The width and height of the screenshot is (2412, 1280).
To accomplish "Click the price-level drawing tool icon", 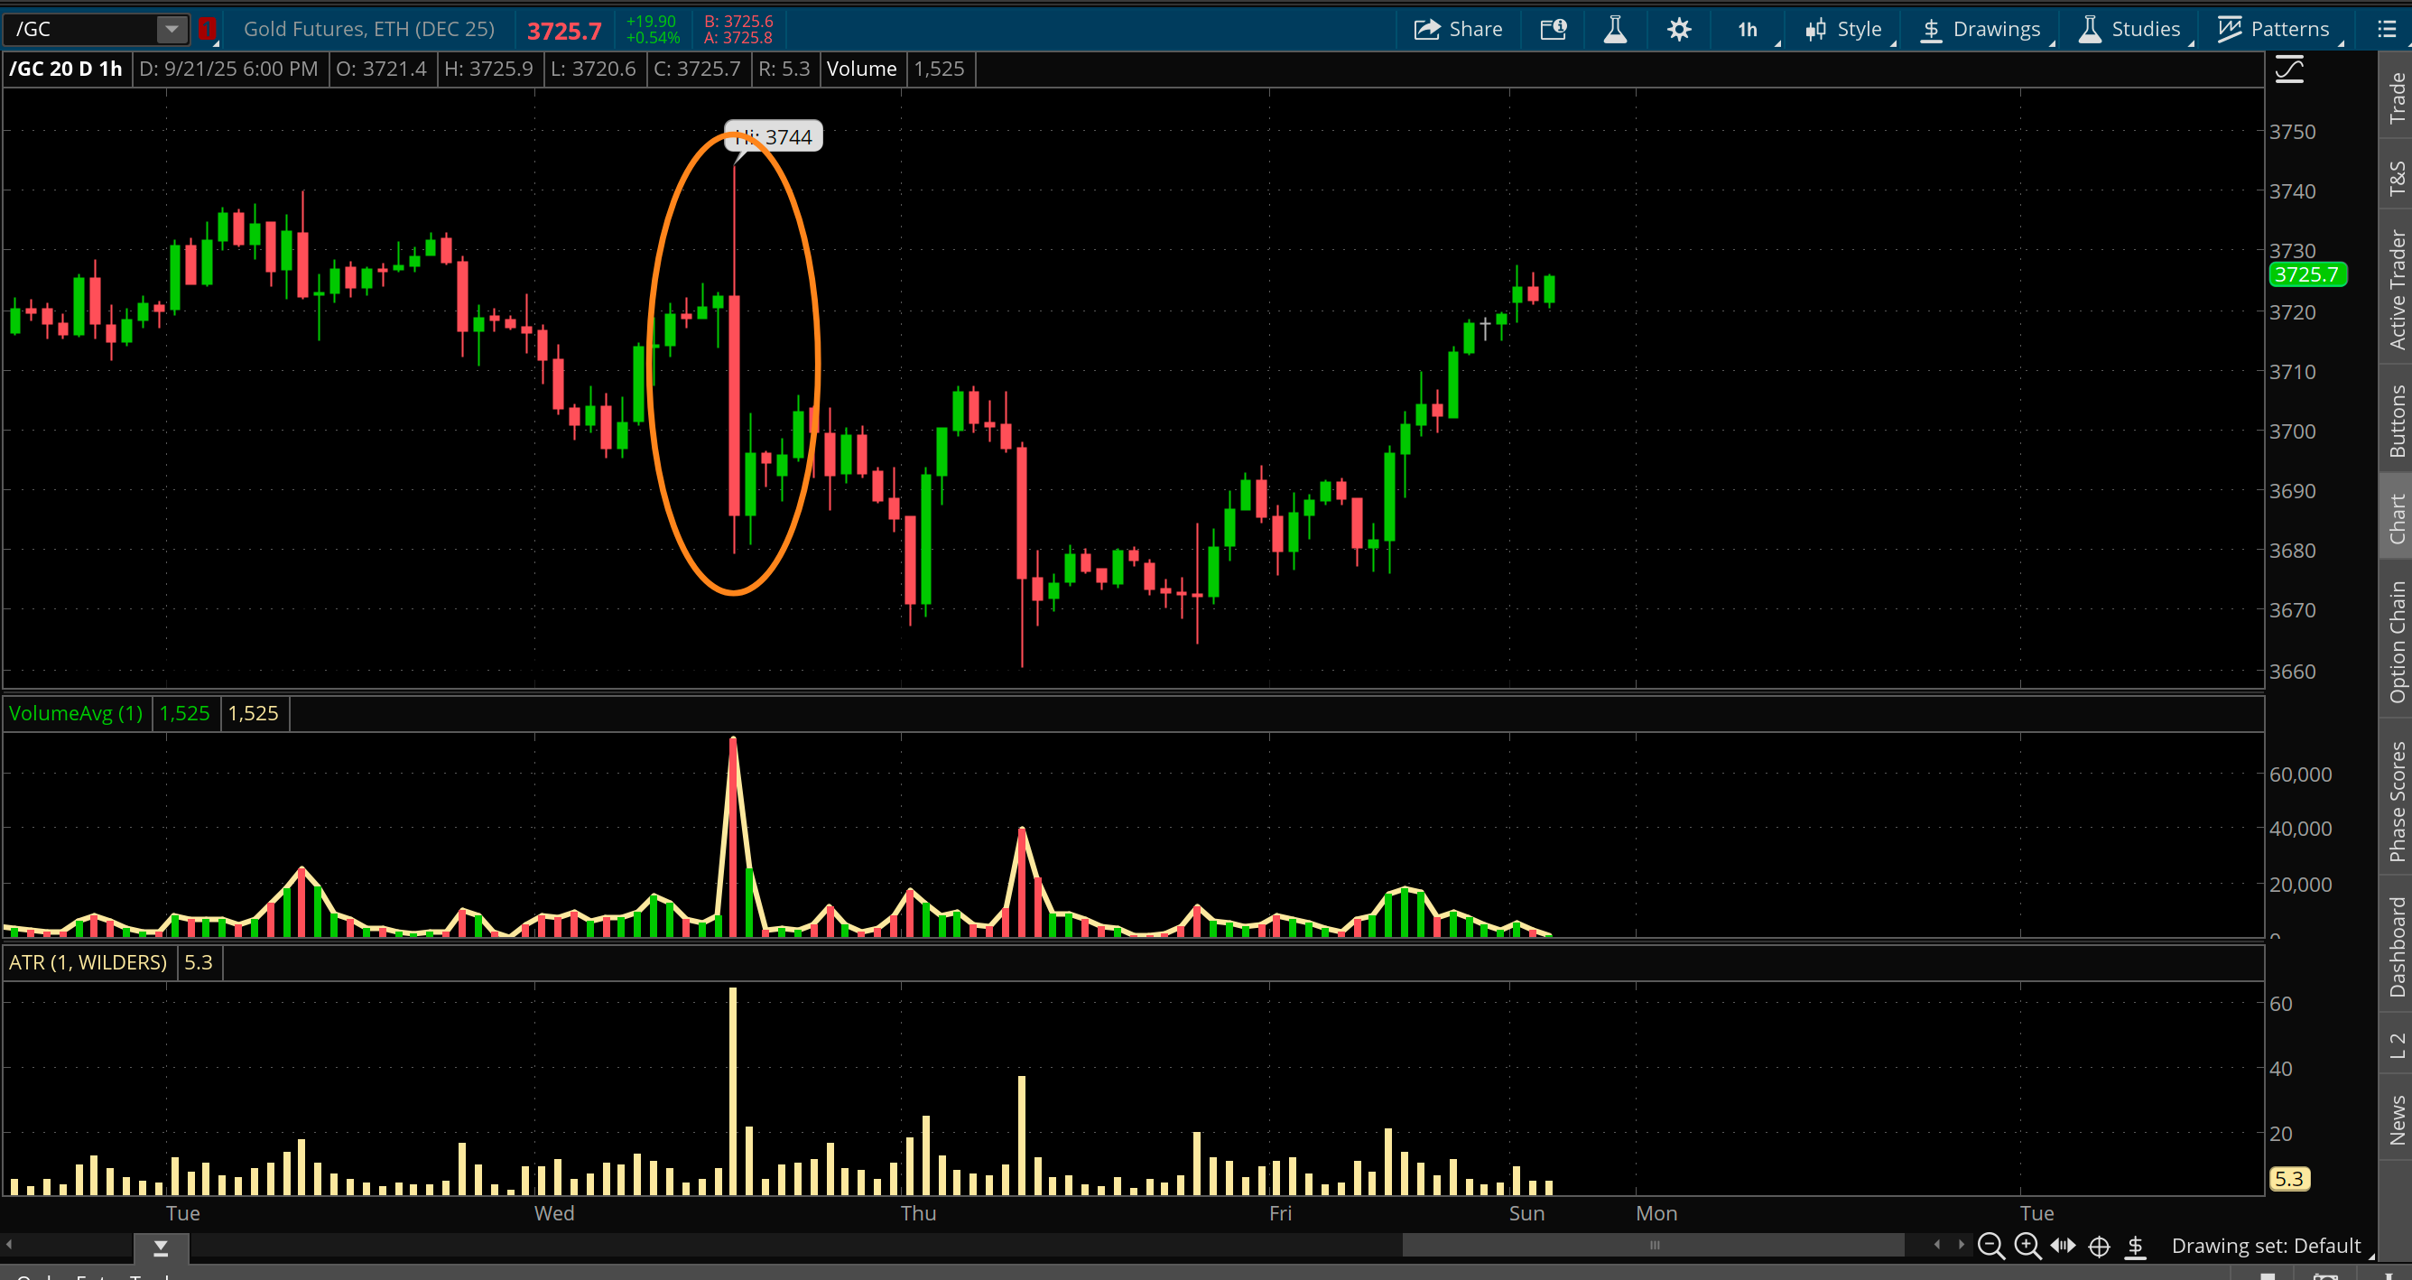I will click(x=2136, y=1246).
